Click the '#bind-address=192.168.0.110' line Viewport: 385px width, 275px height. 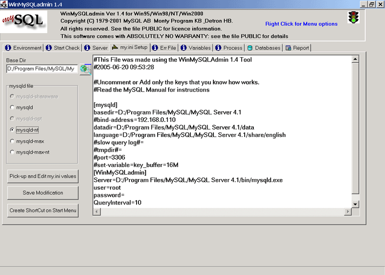(135, 120)
